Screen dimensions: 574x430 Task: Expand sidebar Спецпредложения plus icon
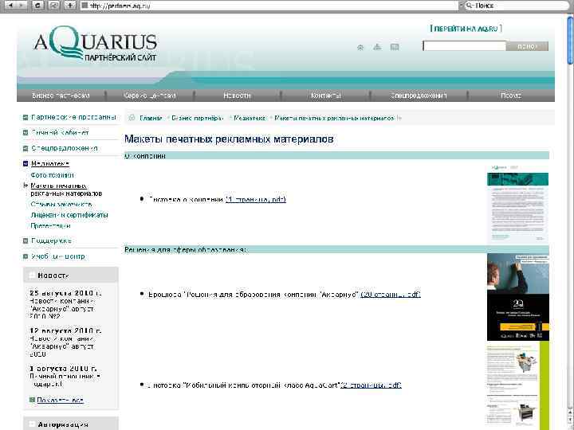pyautogui.click(x=26, y=148)
